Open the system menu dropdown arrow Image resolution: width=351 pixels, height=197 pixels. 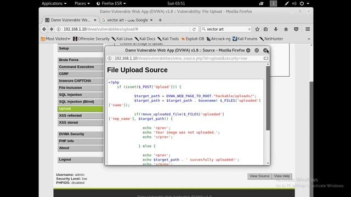coord(308,3)
